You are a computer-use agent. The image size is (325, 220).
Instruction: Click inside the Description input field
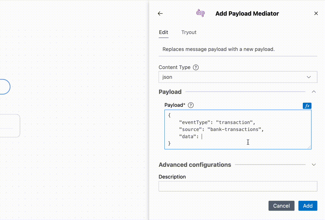click(238, 186)
